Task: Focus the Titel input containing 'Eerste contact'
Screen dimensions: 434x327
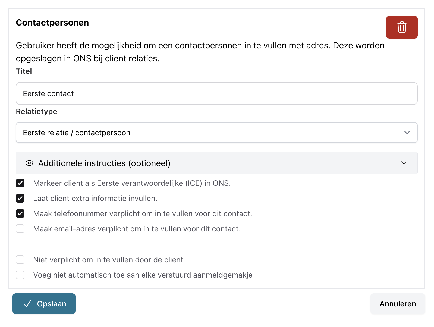Action: coord(216,93)
